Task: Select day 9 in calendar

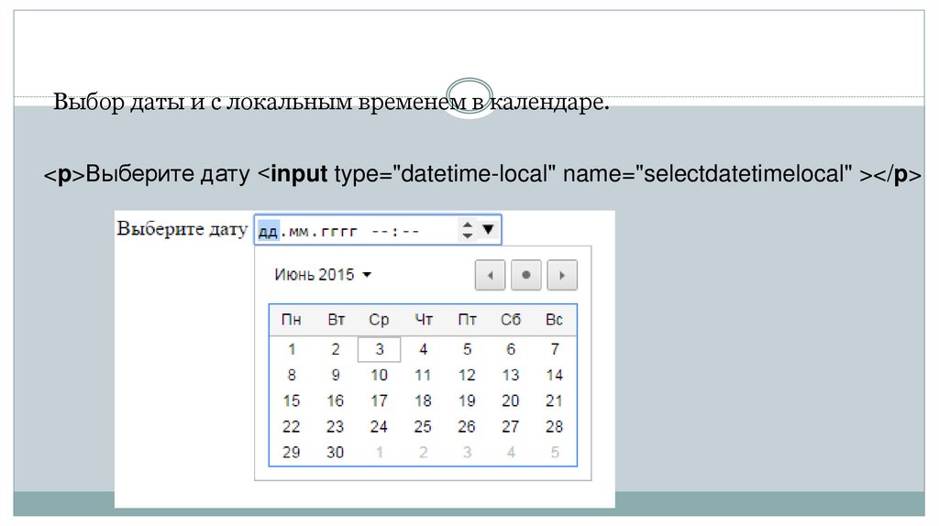Action: 336,375
